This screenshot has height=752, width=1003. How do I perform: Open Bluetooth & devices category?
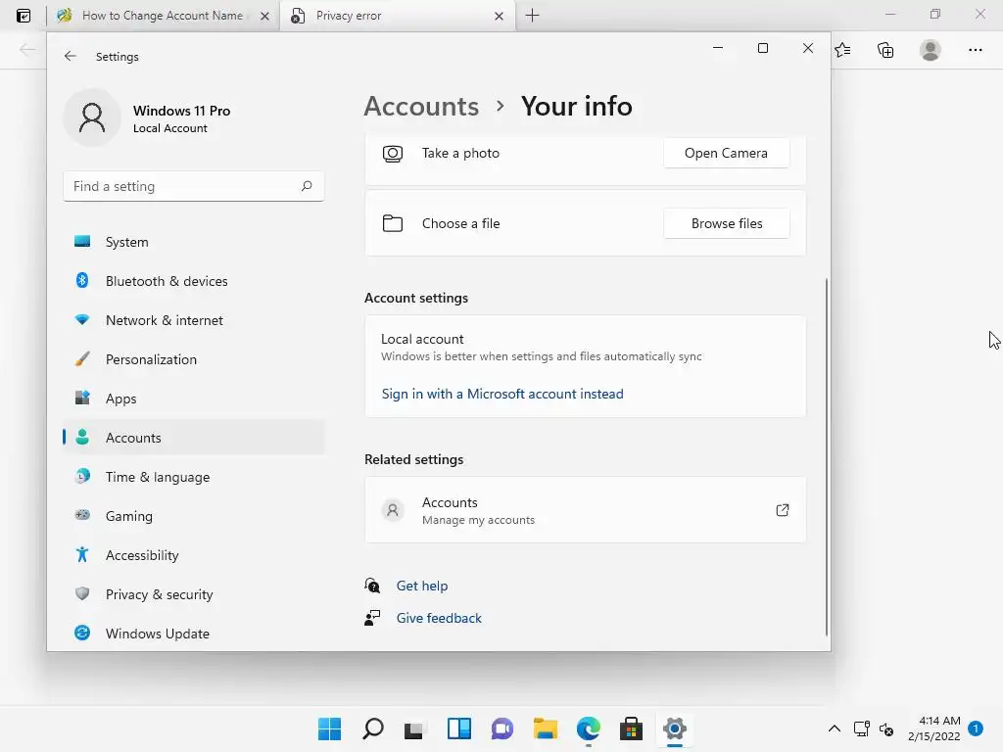pyautogui.click(x=194, y=281)
